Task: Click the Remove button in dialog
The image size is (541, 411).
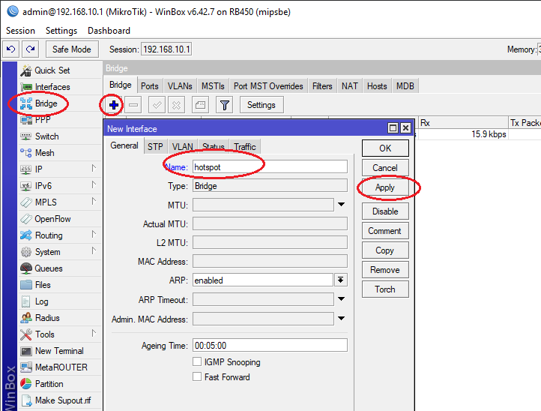Action: 385,270
